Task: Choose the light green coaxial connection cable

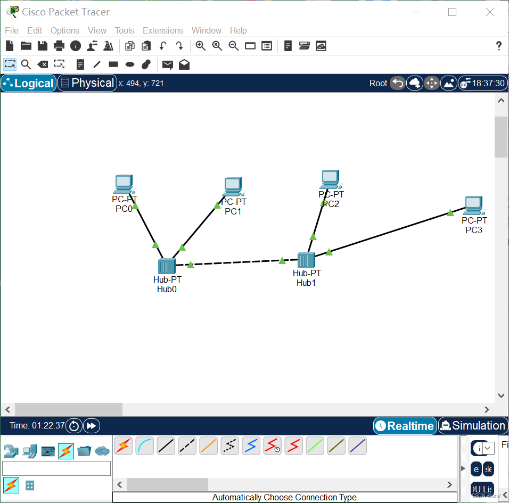Action: click(x=315, y=446)
